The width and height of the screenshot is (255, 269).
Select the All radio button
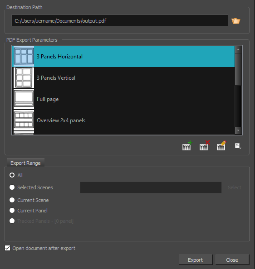12,175
